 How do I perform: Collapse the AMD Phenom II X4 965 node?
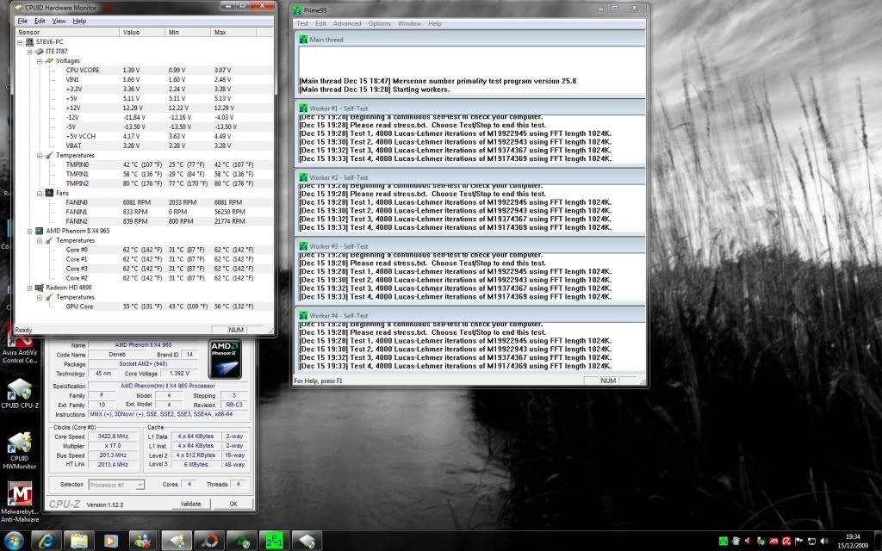[x=30, y=231]
